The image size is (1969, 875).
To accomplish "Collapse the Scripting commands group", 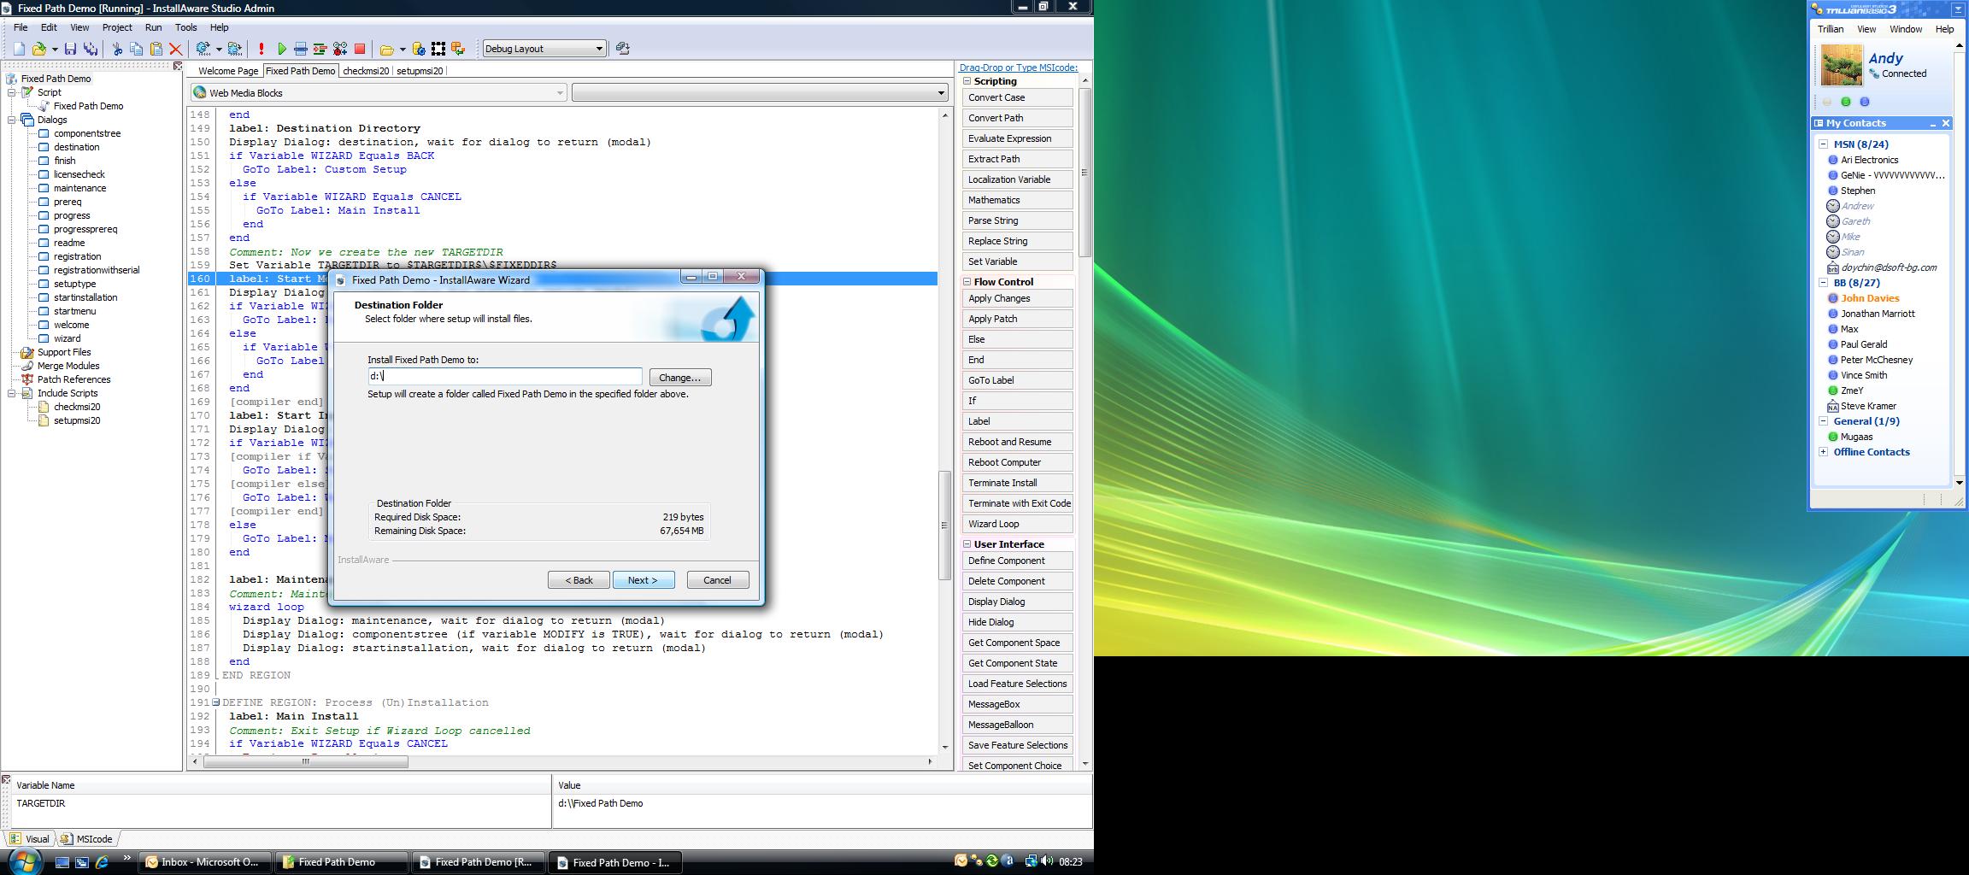I will point(967,81).
